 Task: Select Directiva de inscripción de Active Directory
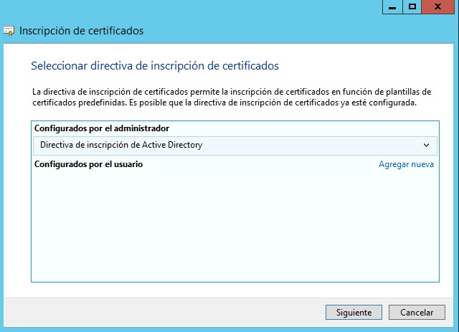point(122,145)
